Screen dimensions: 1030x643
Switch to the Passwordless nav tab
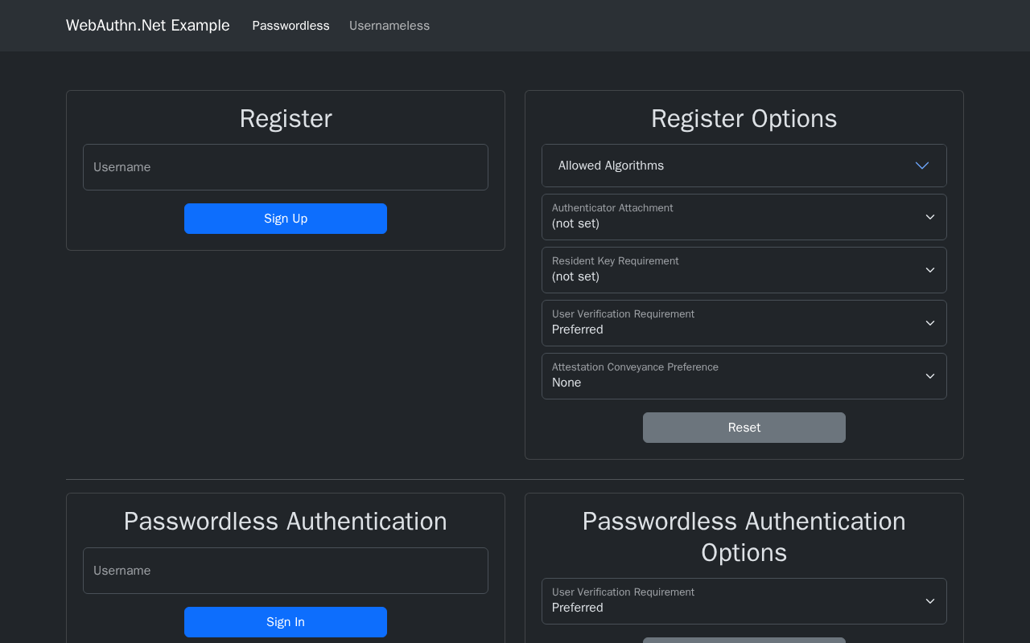pos(290,26)
